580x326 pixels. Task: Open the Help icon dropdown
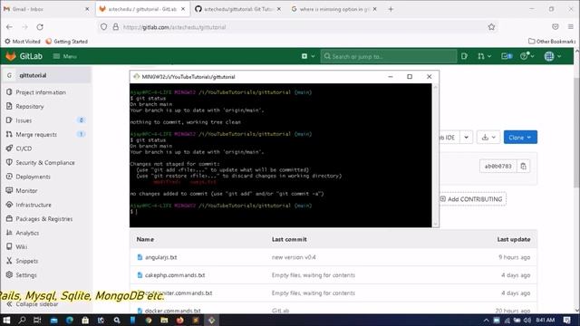pos(527,56)
